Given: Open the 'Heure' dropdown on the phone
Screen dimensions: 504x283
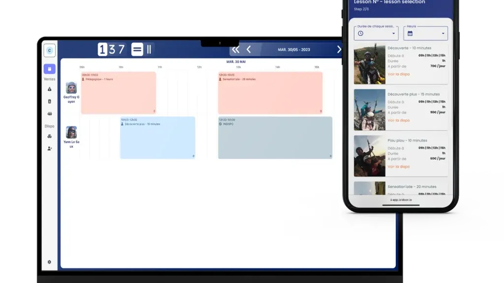Looking at the screenshot, I should pyautogui.click(x=425, y=33).
